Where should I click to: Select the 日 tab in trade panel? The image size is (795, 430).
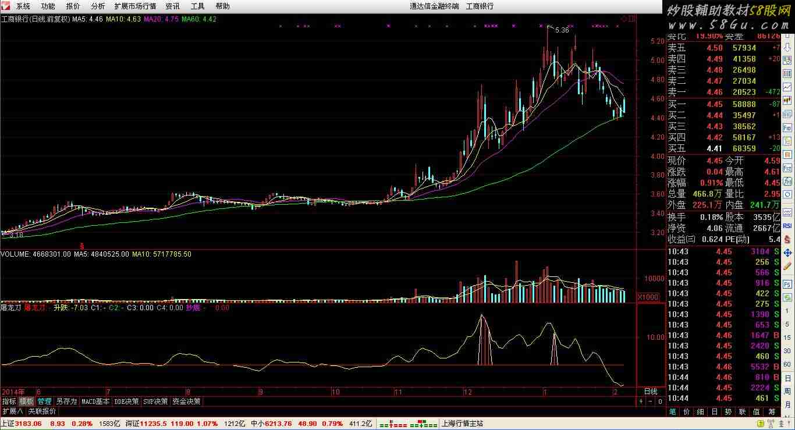click(x=714, y=411)
